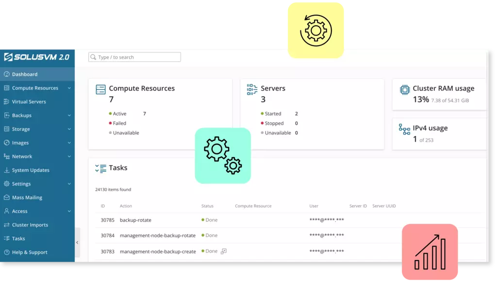Expand the Storage sidebar chevron
The width and height of the screenshot is (497, 281).
(x=69, y=129)
